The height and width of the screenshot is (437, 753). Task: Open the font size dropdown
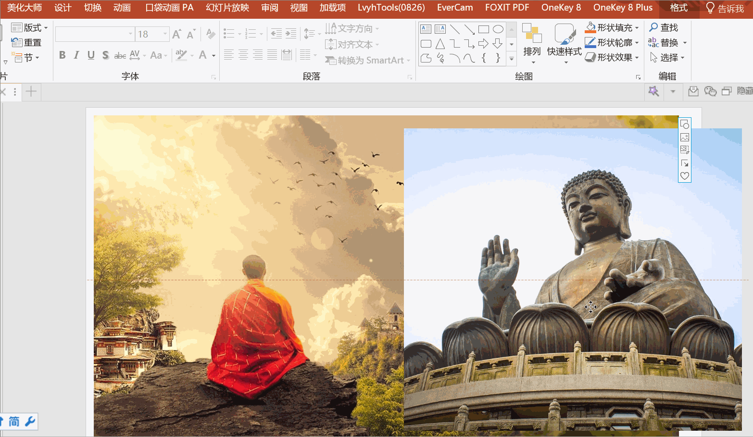point(165,34)
